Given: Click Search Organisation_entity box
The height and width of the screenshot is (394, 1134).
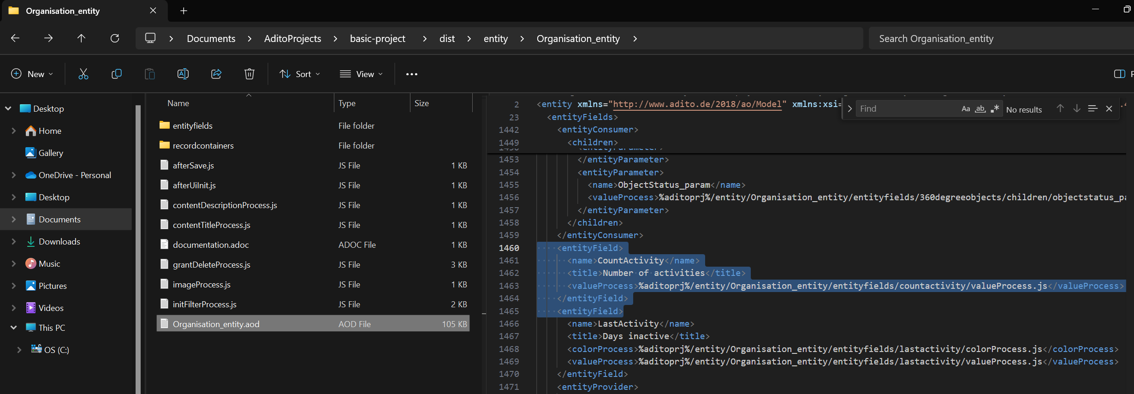Looking at the screenshot, I should [x=1001, y=39].
